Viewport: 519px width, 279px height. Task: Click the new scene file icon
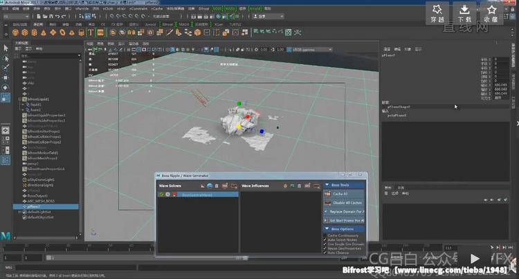(39, 16)
